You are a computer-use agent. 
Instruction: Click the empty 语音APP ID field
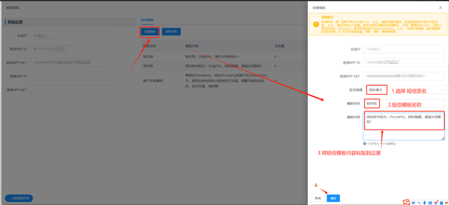tap(71, 76)
